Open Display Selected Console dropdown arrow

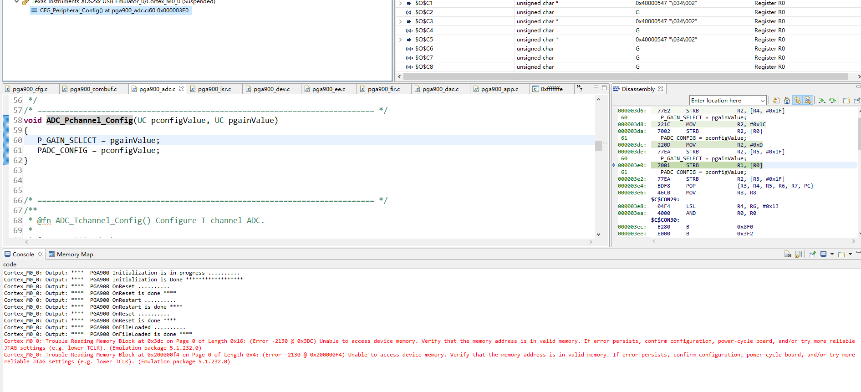point(832,254)
